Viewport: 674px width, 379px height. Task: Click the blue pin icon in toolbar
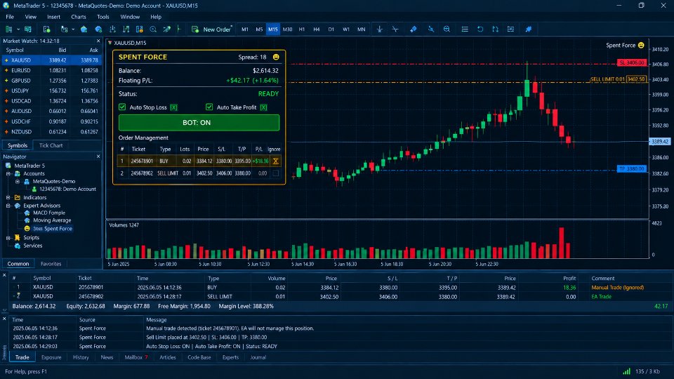point(528,29)
